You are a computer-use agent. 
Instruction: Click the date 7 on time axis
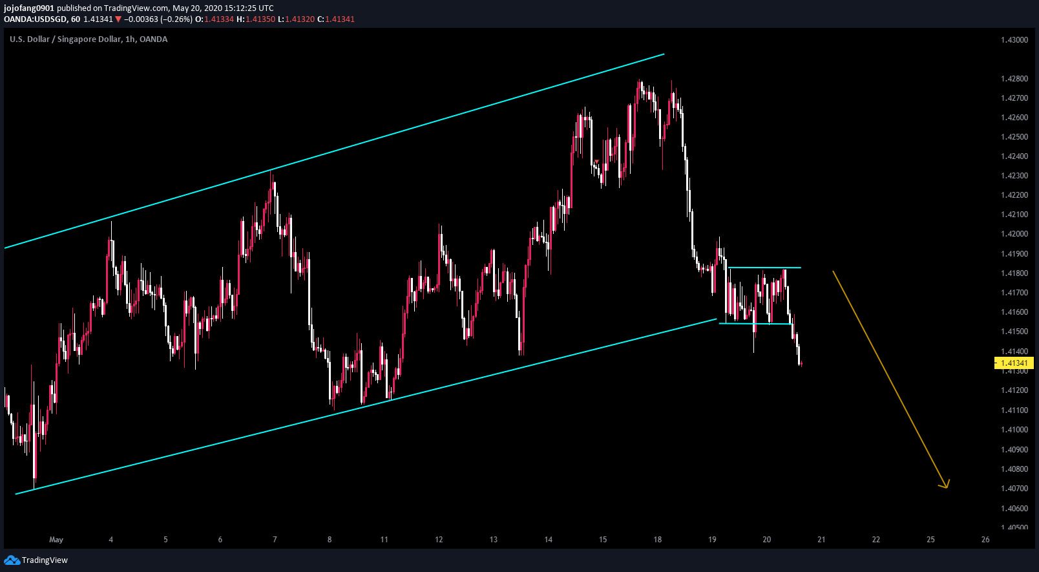275,540
